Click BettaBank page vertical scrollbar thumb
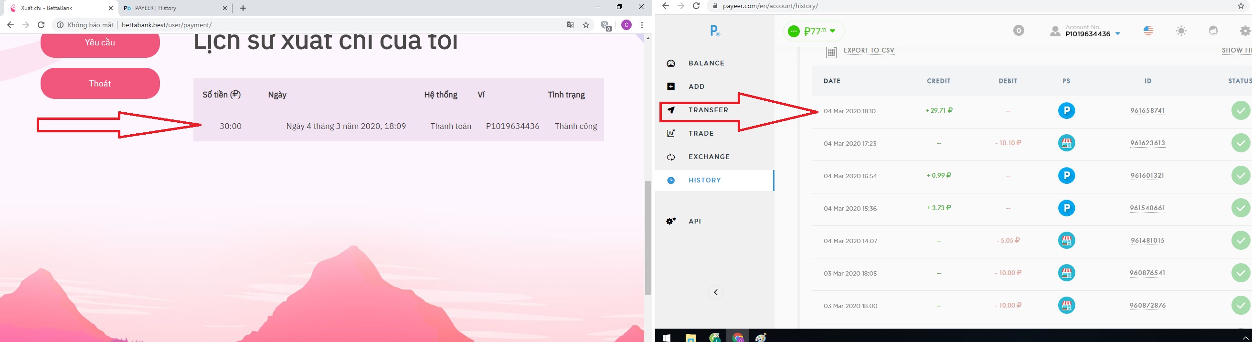1252x342 pixels. [648, 238]
